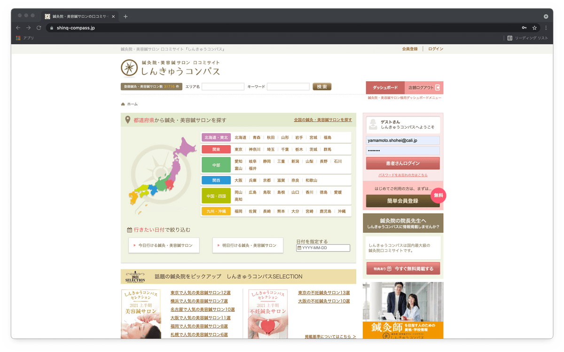The width and height of the screenshot is (564, 352).
Task: Select the 中部 region label
Action: pyautogui.click(x=216, y=165)
